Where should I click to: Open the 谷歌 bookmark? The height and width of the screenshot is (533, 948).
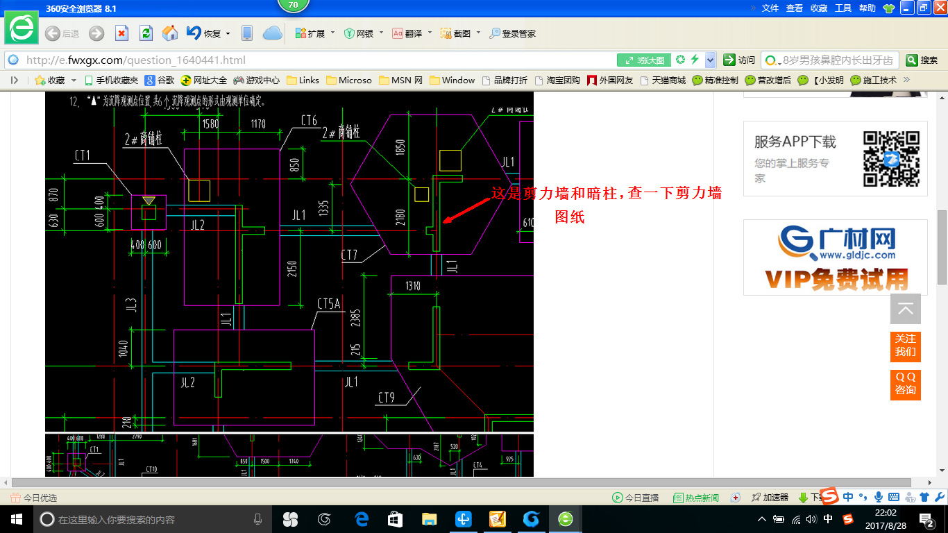160,81
